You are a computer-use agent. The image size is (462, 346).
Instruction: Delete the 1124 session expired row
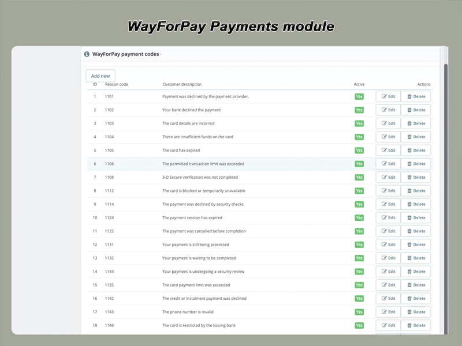point(416,218)
